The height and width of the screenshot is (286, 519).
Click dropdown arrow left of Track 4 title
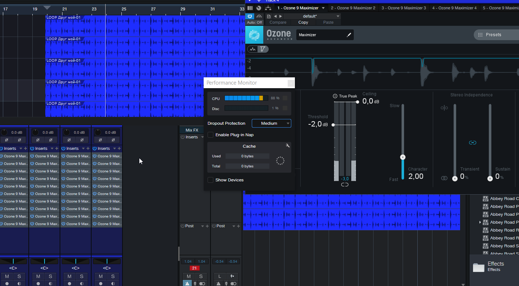coord(250,1)
